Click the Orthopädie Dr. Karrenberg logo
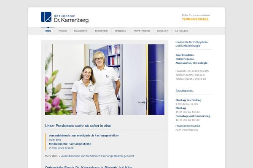The width and height of the screenshot is (253, 168). pos(65,17)
